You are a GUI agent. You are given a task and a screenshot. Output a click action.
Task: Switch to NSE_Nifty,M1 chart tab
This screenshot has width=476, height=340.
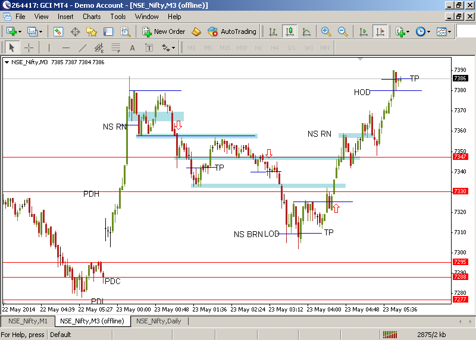(27, 321)
